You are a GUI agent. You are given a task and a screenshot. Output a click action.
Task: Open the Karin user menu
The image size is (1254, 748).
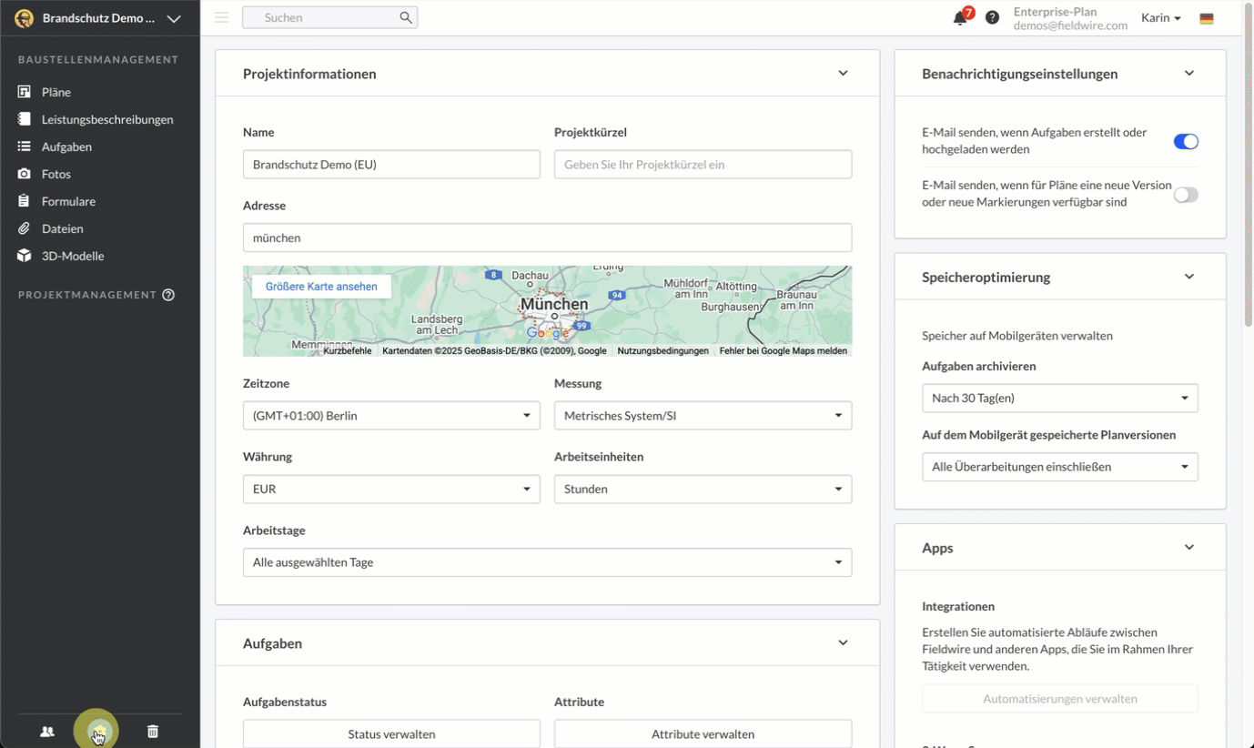(1161, 17)
